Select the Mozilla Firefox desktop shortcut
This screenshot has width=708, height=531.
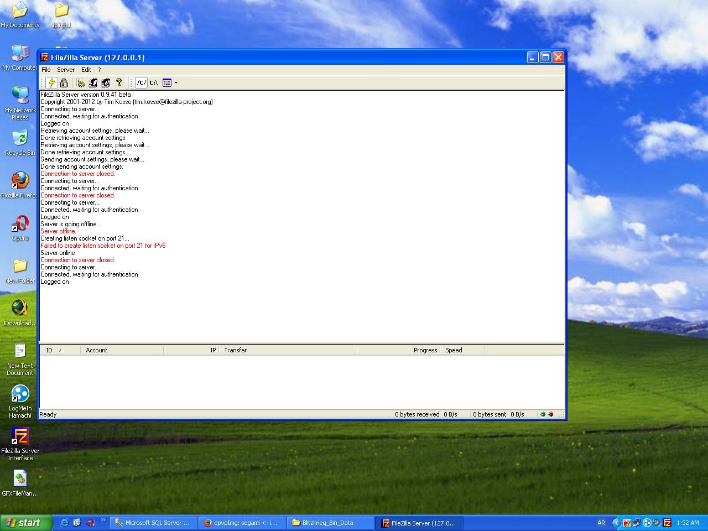pos(19,185)
